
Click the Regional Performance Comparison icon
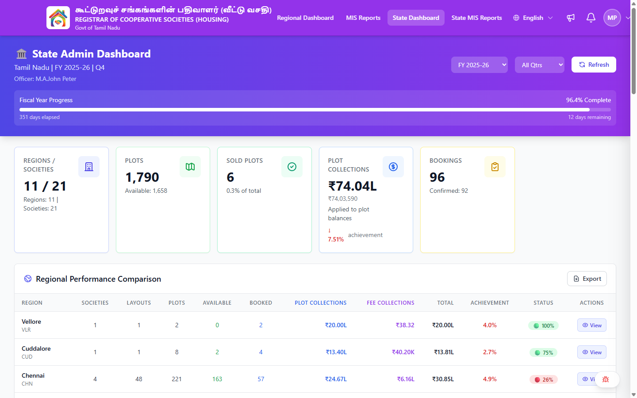tap(28, 279)
